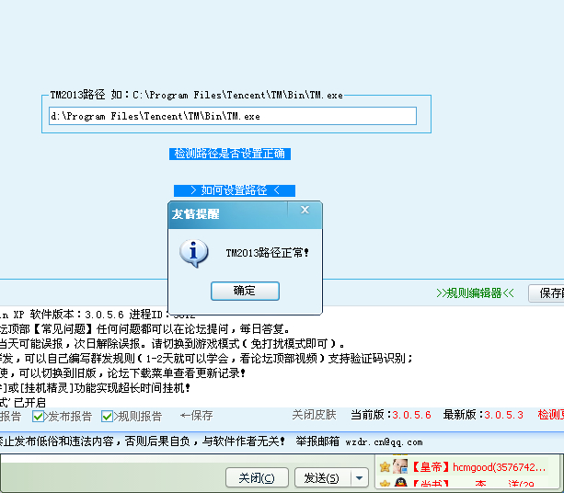The image size is (564, 493).
Task: Click the 确定 button in dialog
Action: [x=245, y=291]
